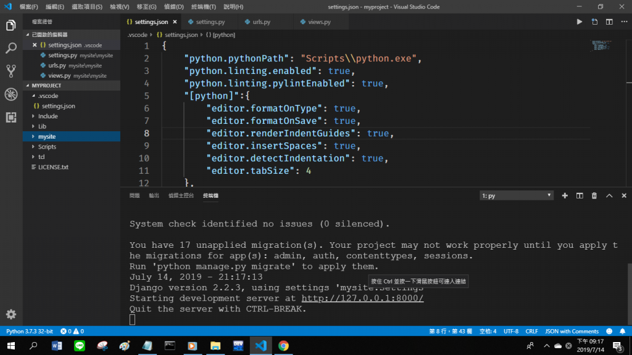Change language mode JSON with Comments
The image size is (632, 355).
point(572,331)
